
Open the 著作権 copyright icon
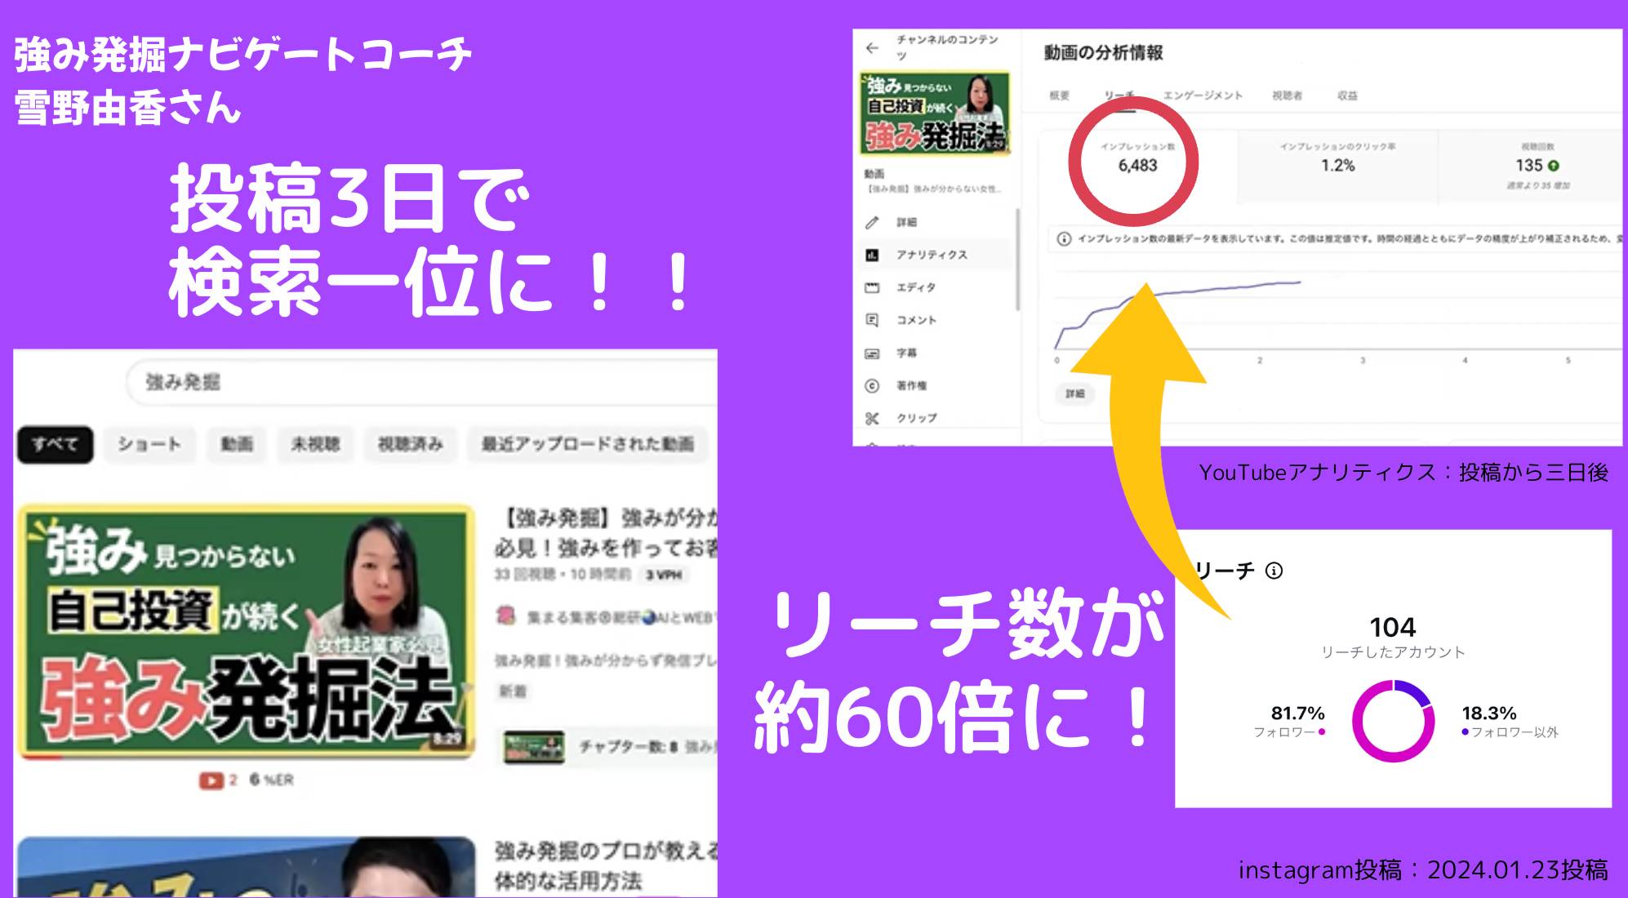click(872, 385)
